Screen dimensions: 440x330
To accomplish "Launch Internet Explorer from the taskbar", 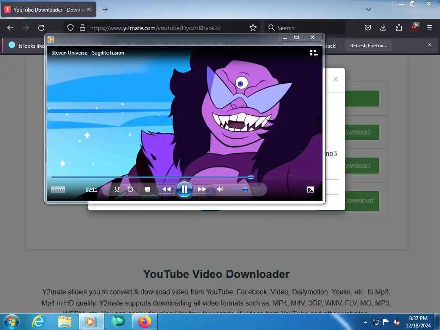I will (38, 321).
